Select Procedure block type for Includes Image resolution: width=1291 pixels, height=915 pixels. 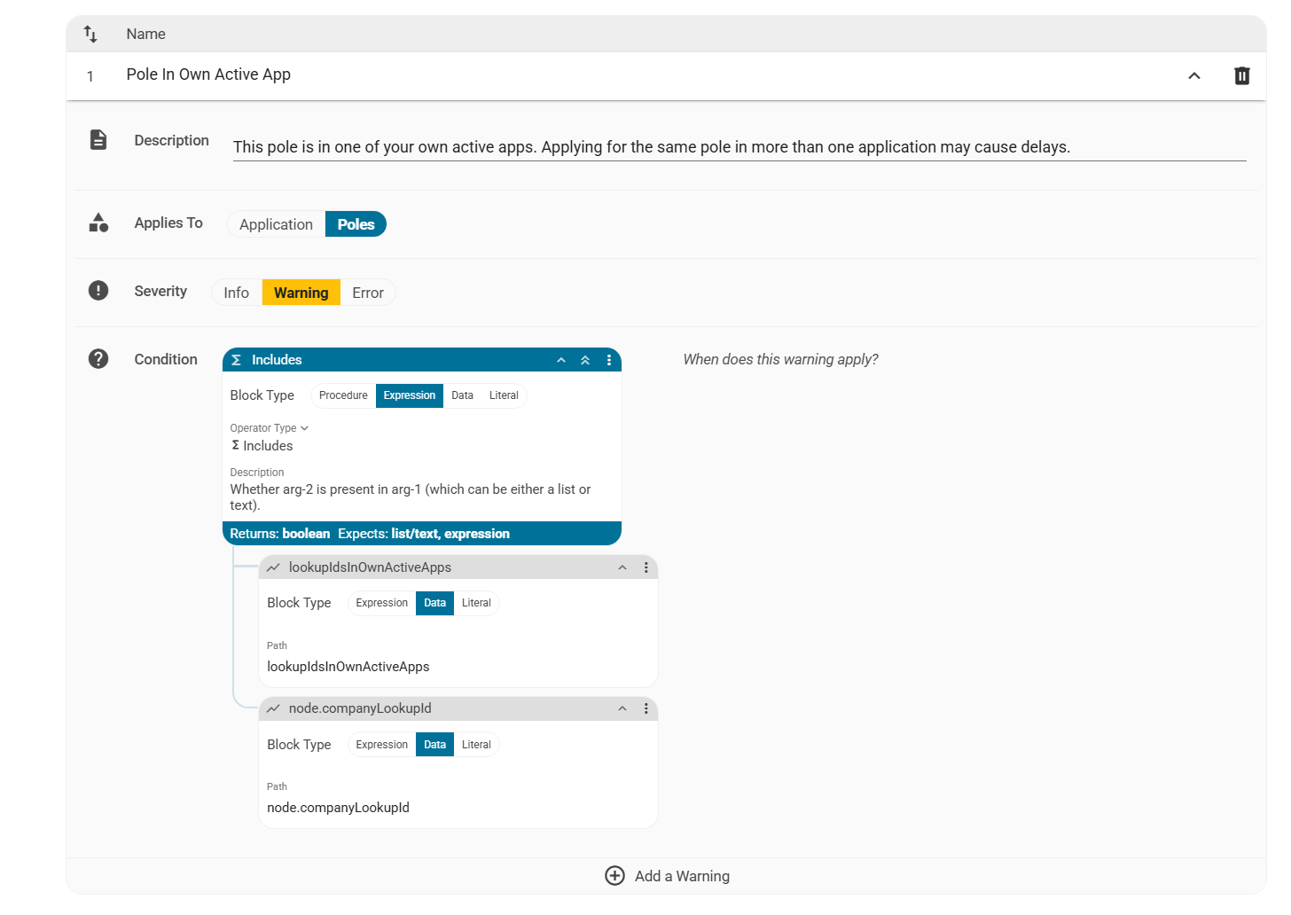tap(343, 395)
